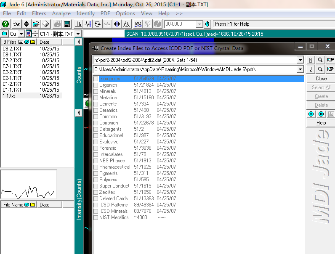Click the up/down black arrows toolbar icon

[26, 24]
